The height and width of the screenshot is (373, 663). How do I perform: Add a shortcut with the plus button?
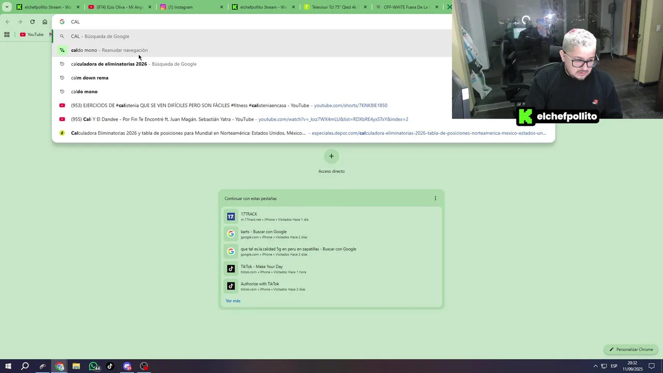click(331, 156)
